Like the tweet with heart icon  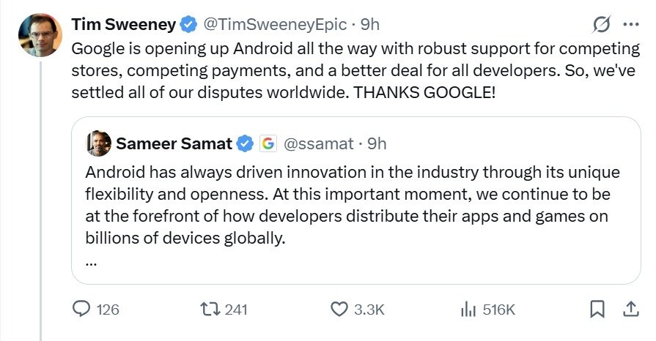click(x=339, y=310)
